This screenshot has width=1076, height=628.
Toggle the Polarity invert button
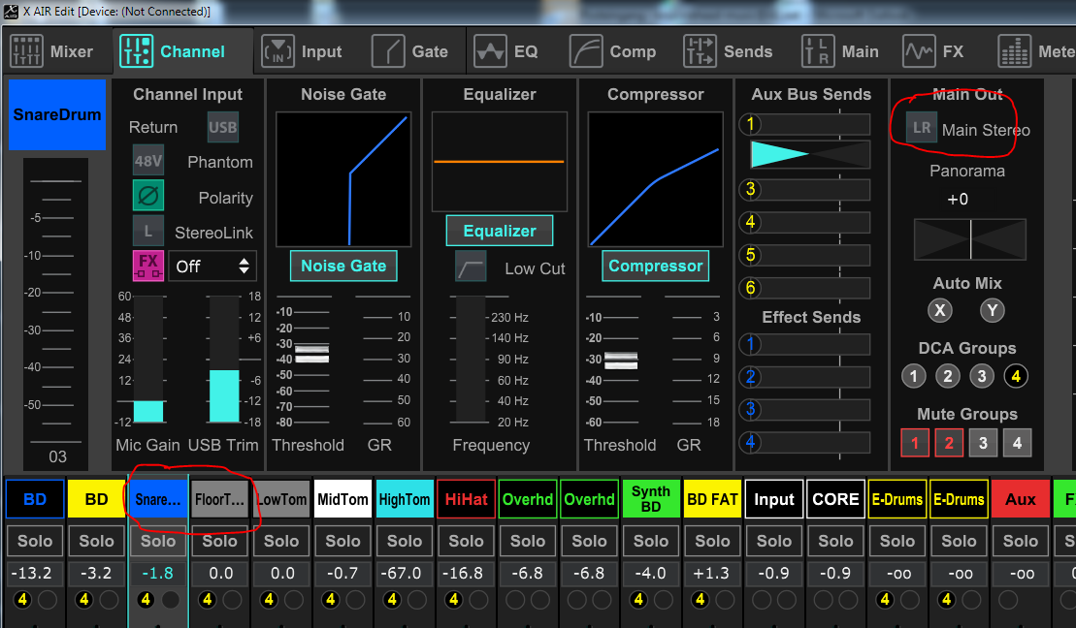coord(148,196)
